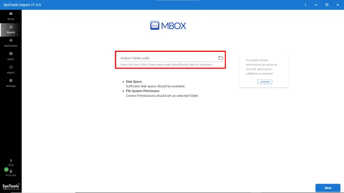The height and width of the screenshot is (193, 344).
Task: Select the Source sidebar item
Action: (x=11, y=29)
